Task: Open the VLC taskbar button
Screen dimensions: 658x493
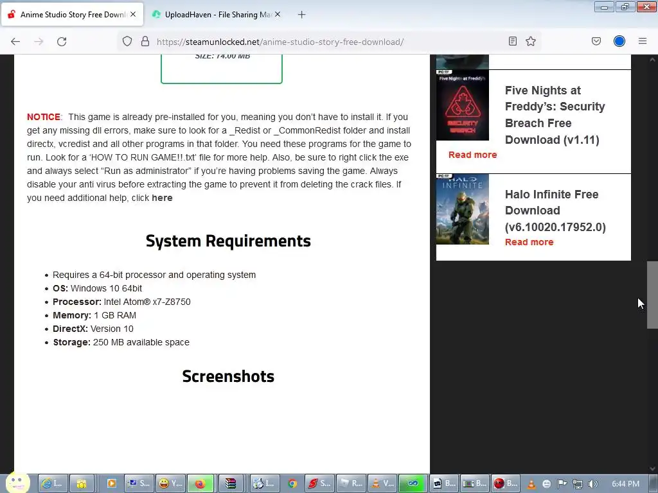Action: (382, 483)
